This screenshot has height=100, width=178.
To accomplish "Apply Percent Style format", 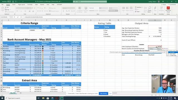I will coord(67,11).
